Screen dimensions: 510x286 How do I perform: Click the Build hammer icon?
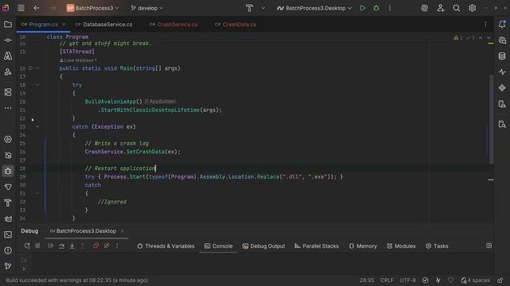[x=249, y=8]
